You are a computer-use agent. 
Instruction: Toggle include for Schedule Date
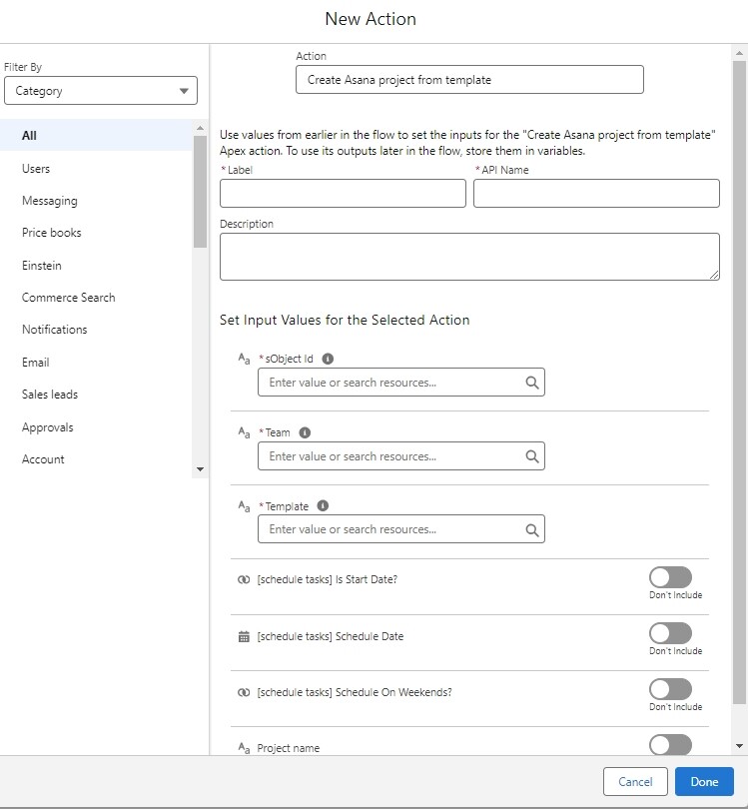pyautogui.click(x=670, y=633)
